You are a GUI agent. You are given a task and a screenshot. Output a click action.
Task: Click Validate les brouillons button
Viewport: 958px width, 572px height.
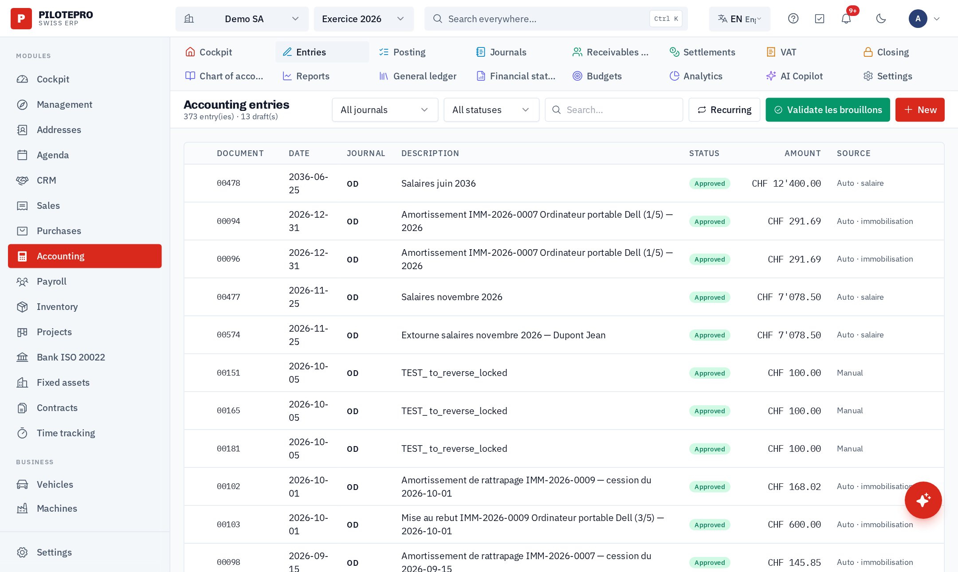(828, 110)
